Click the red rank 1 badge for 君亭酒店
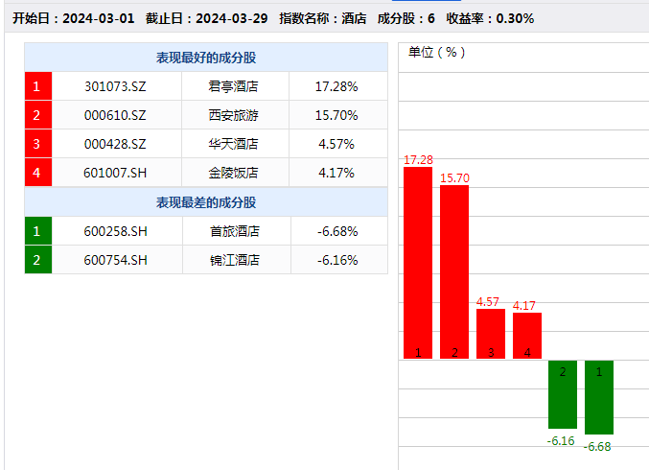Screen dimensions: 649x470 tap(37, 86)
